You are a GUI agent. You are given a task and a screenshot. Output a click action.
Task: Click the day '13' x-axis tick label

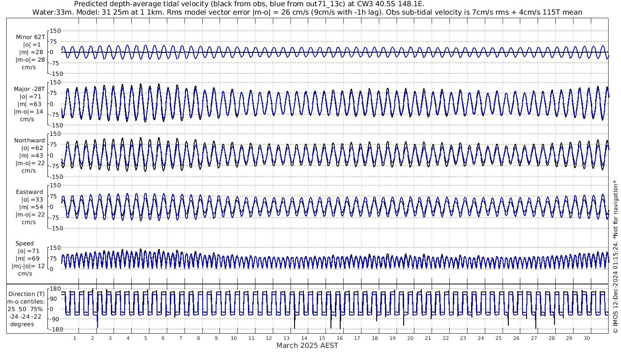point(287,338)
